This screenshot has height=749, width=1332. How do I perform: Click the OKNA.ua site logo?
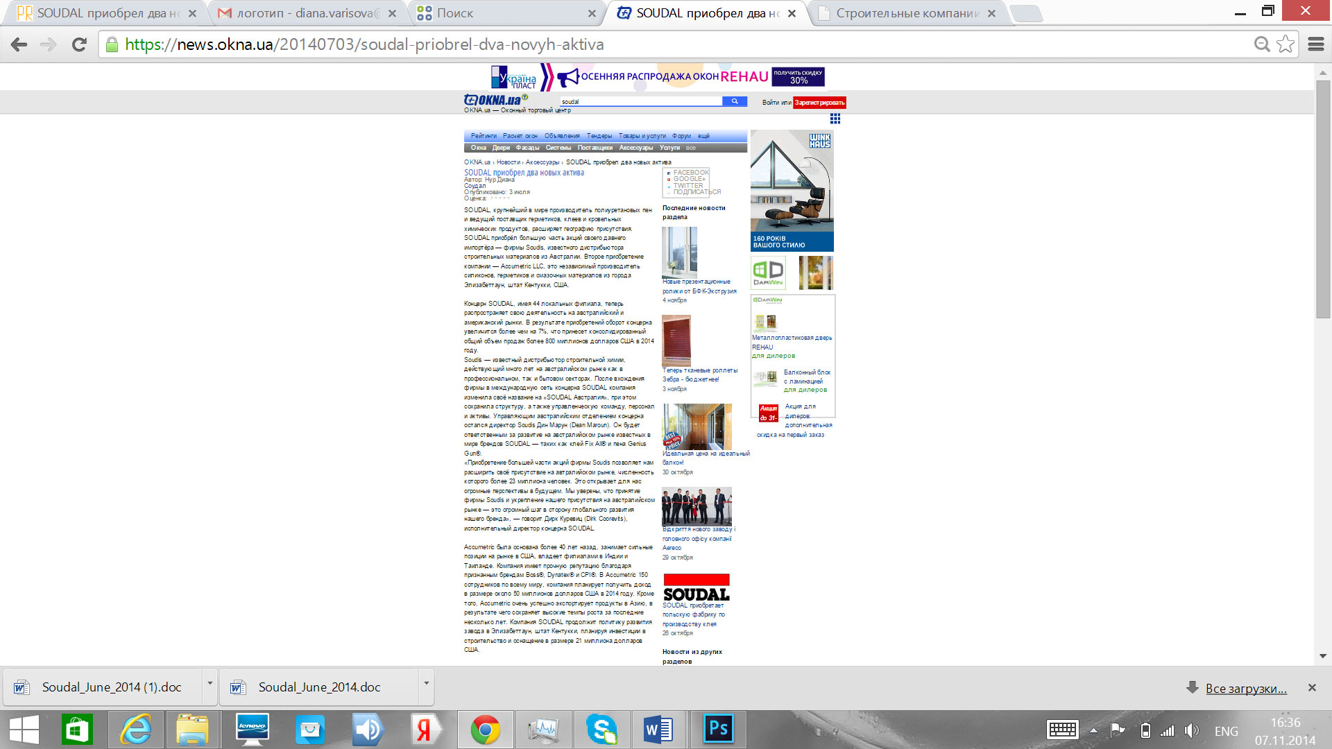pos(495,100)
